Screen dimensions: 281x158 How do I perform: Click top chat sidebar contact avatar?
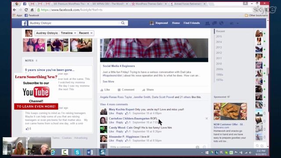coord(259,33)
